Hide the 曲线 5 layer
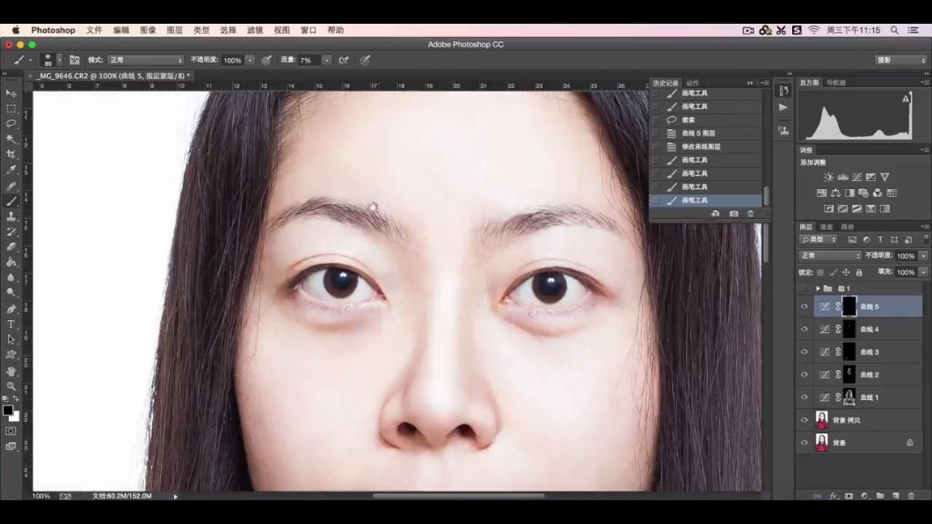The height and width of the screenshot is (524, 932). (804, 307)
